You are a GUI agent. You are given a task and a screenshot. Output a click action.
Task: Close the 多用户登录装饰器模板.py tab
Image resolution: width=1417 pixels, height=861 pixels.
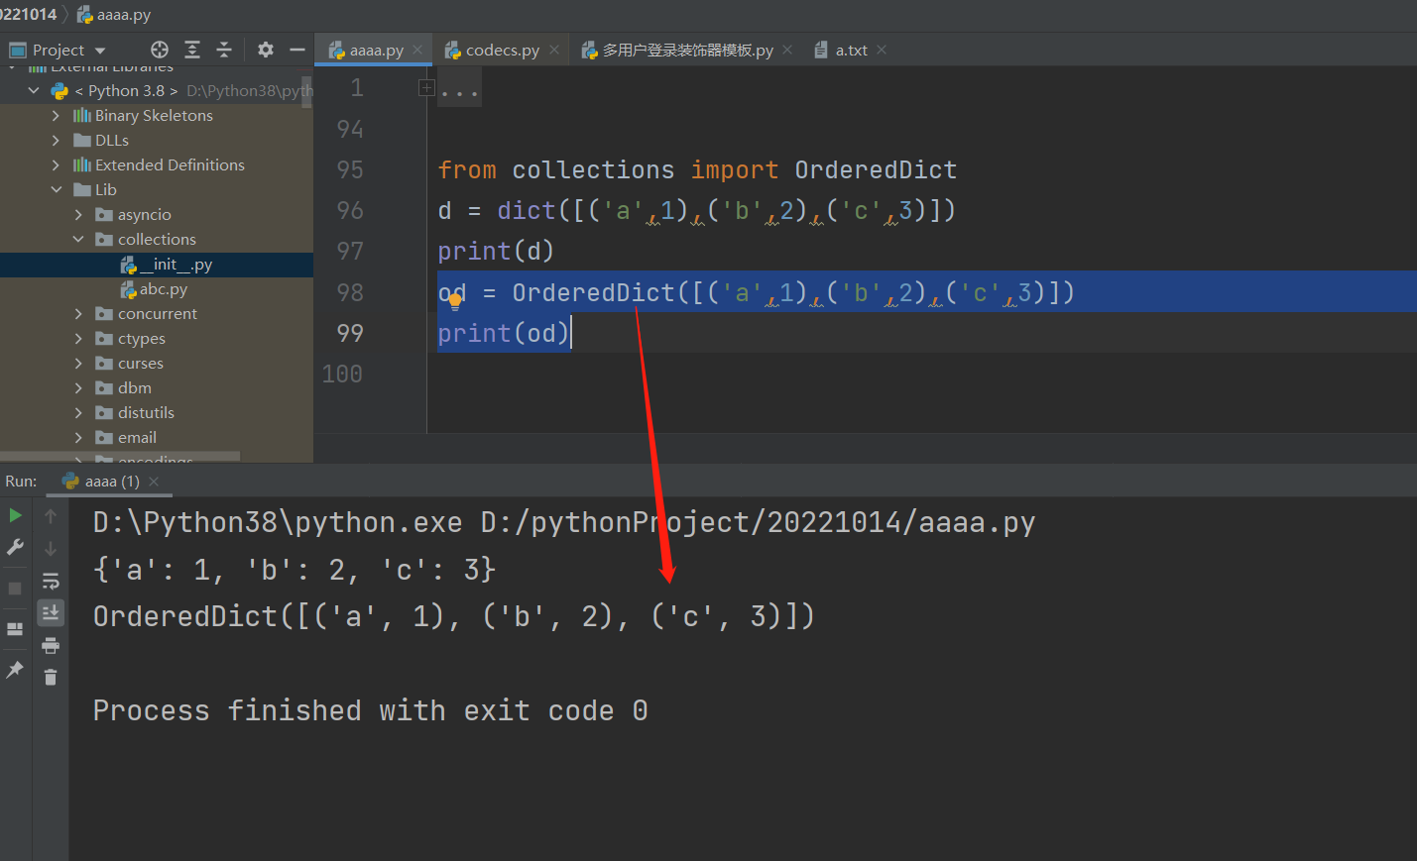(x=787, y=50)
